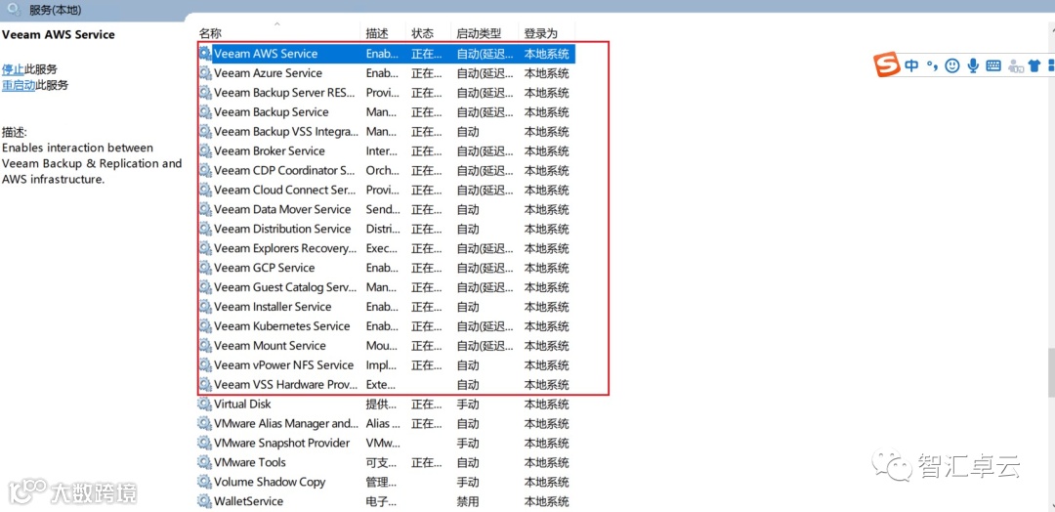Open the Sogou emoji smiley panel
1055x512 pixels.
[x=951, y=65]
